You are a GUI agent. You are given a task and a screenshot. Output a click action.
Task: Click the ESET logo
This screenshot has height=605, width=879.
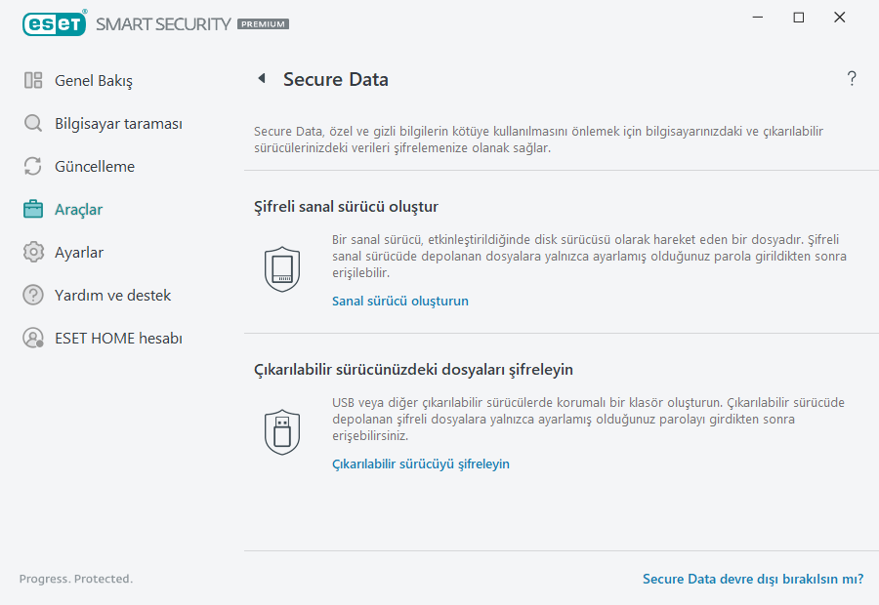click(x=55, y=23)
